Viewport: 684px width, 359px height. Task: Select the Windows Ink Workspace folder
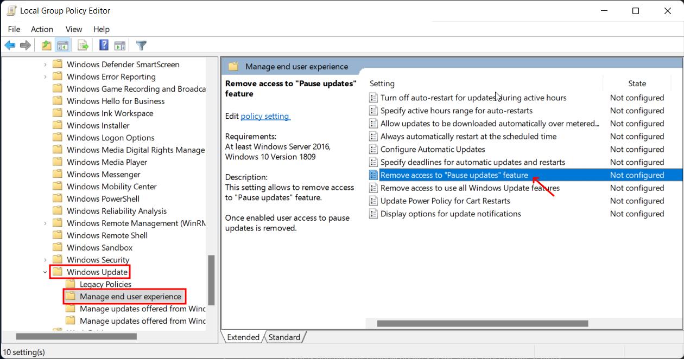point(110,113)
